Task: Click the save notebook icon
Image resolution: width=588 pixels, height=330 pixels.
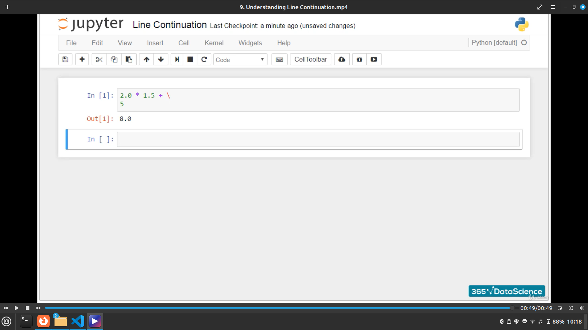Action: click(x=65, y=59)
